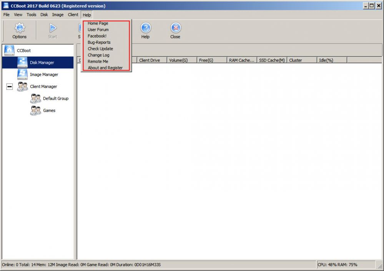Sort by RAM Cache column header
The height and width of the screenshot is (271, 384).
[242, 60]
